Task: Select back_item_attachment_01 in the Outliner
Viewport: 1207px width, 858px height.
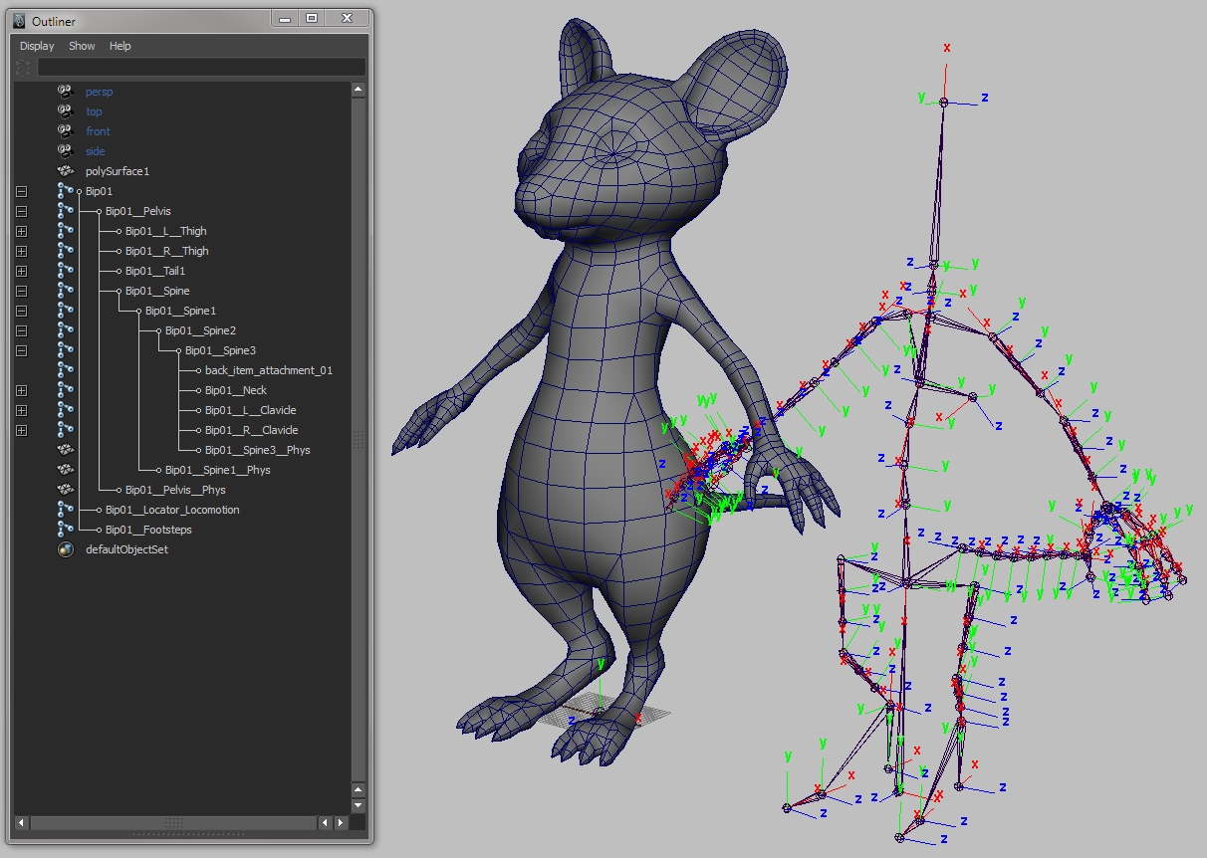Action: (268, 370)
